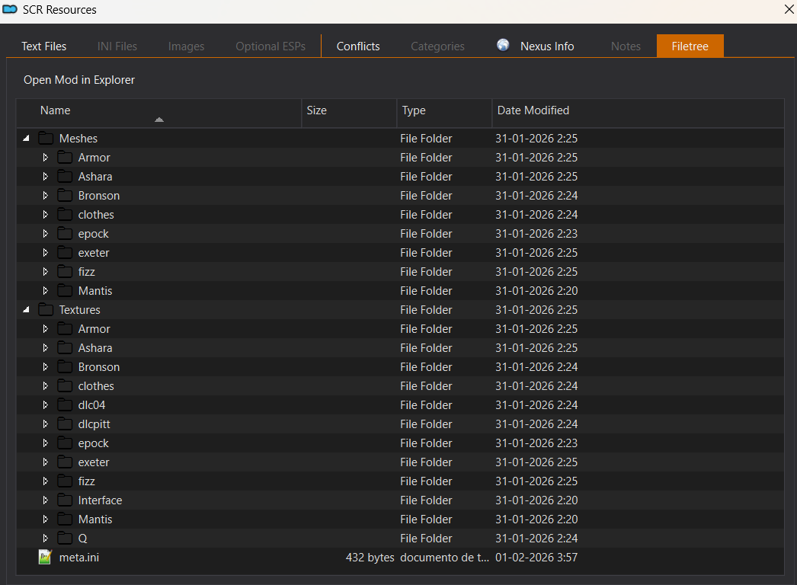Expand clothes folder under Meshes
797x585 pixels.
(45, 215)
